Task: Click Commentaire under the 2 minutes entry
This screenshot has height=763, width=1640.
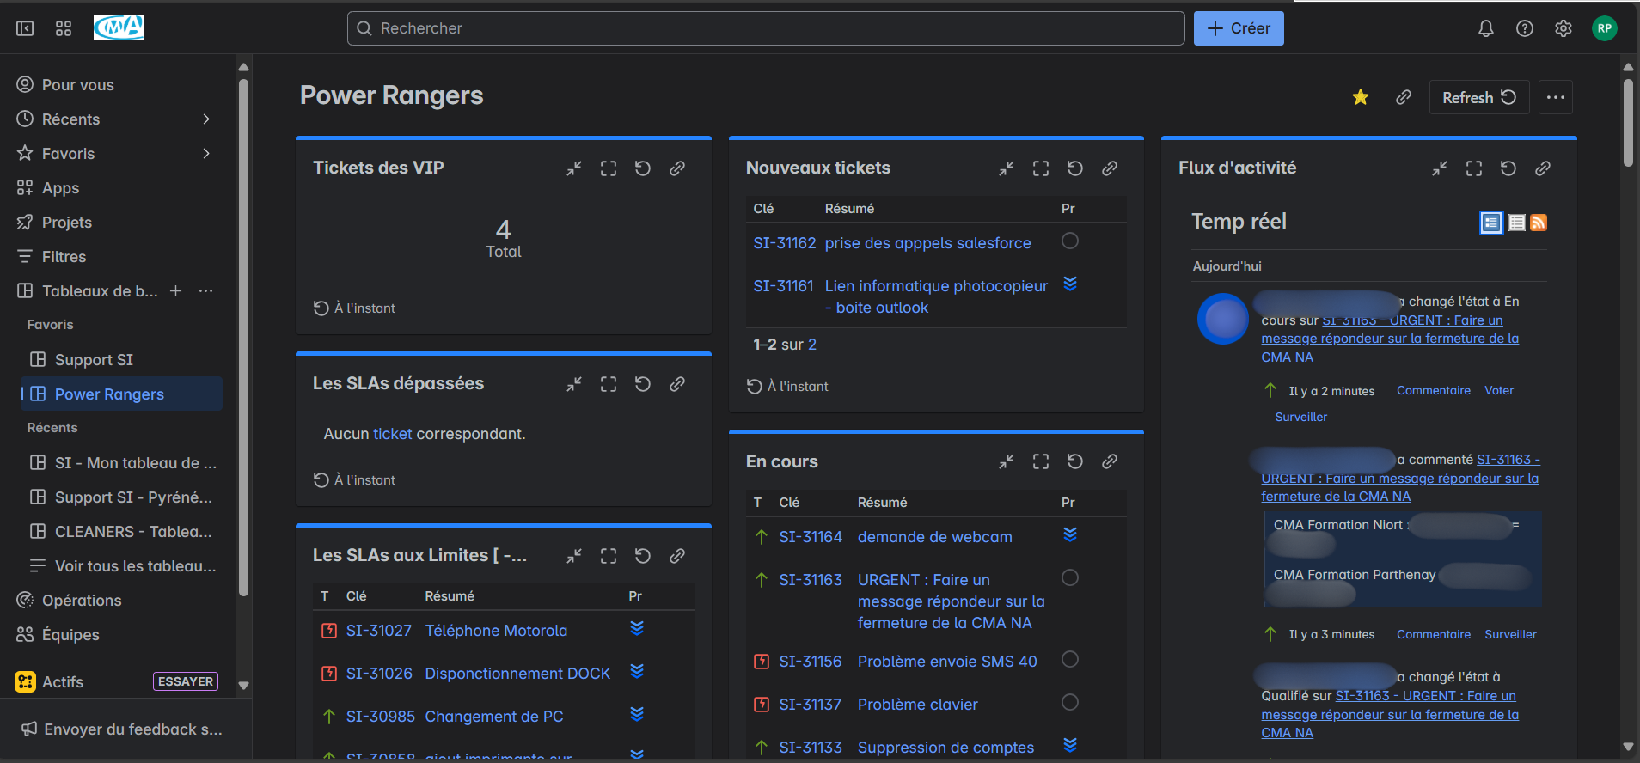Action: [x=1433, y=390]
